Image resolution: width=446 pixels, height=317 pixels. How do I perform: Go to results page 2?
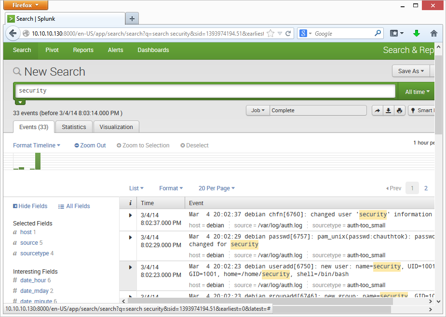(426, 188)
